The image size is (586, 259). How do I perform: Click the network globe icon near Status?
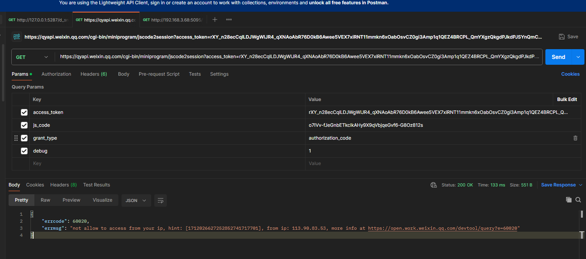pos(433,185)
